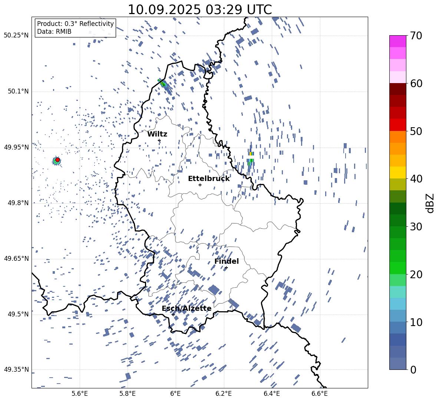Click the green echo cell near 50.1°N border
The width and height of the screenshot is (439, 401).
(163, 83)
